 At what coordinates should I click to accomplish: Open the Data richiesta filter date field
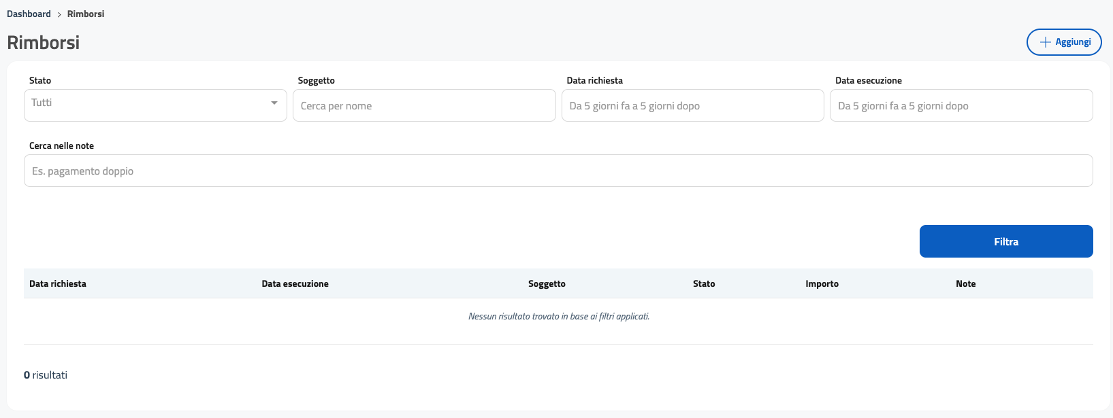[x=692, y=106]
